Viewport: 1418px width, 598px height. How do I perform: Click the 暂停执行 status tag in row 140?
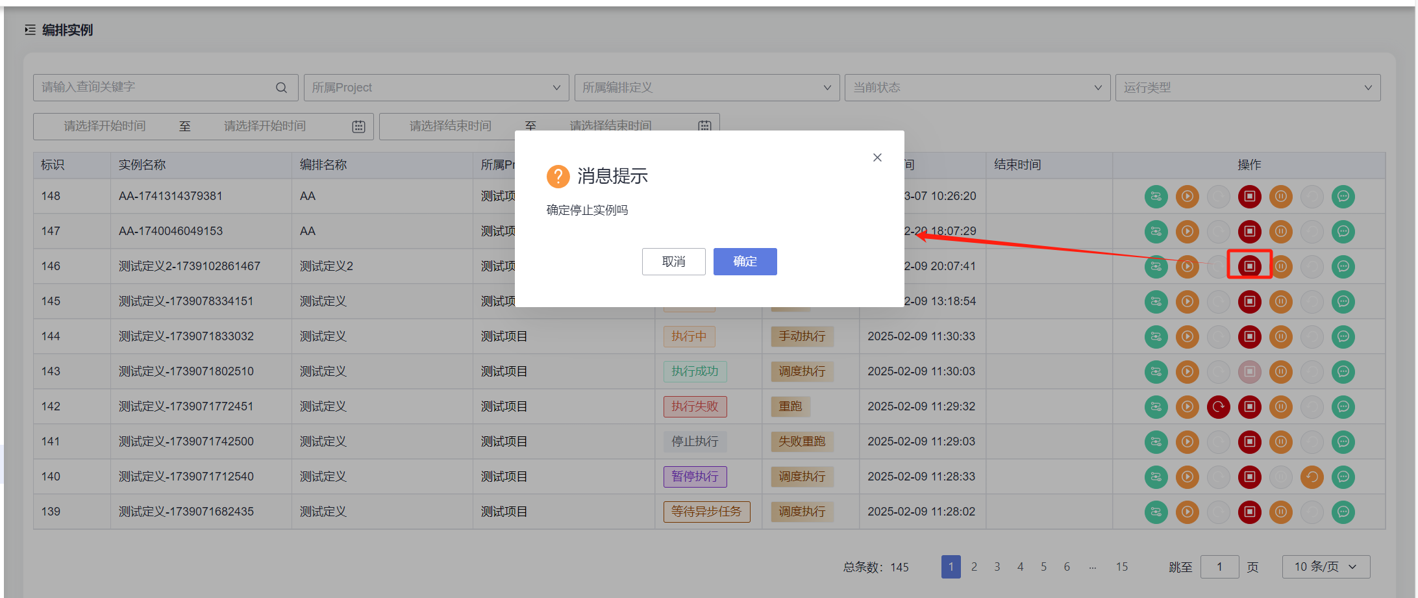tap(695, 477)
